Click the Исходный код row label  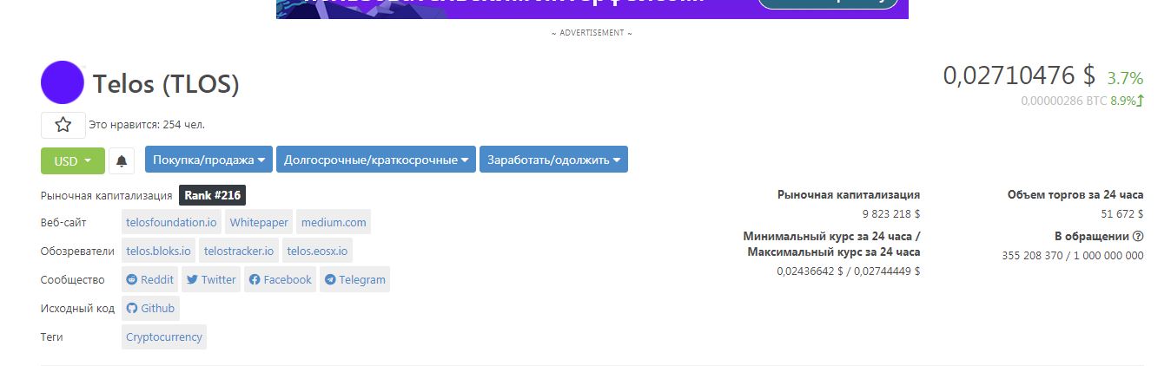click(x=77, y=309)
